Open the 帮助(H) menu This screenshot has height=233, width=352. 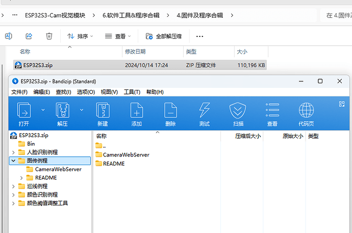point(155,92)
